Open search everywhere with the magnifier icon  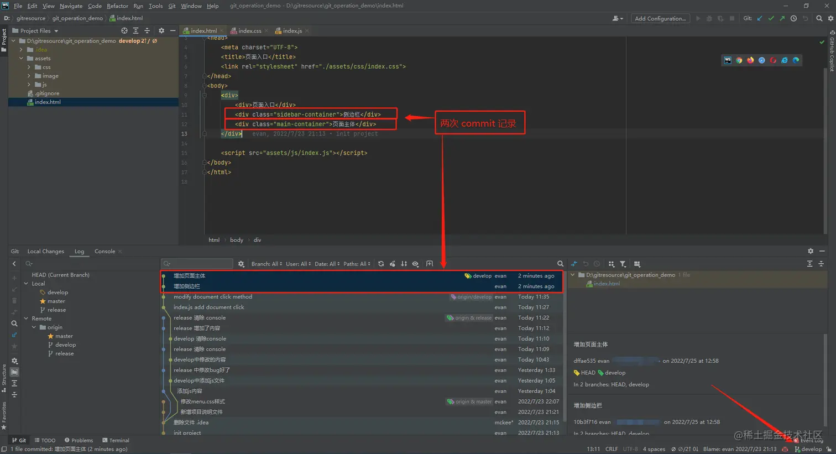[x=819, y=18]
